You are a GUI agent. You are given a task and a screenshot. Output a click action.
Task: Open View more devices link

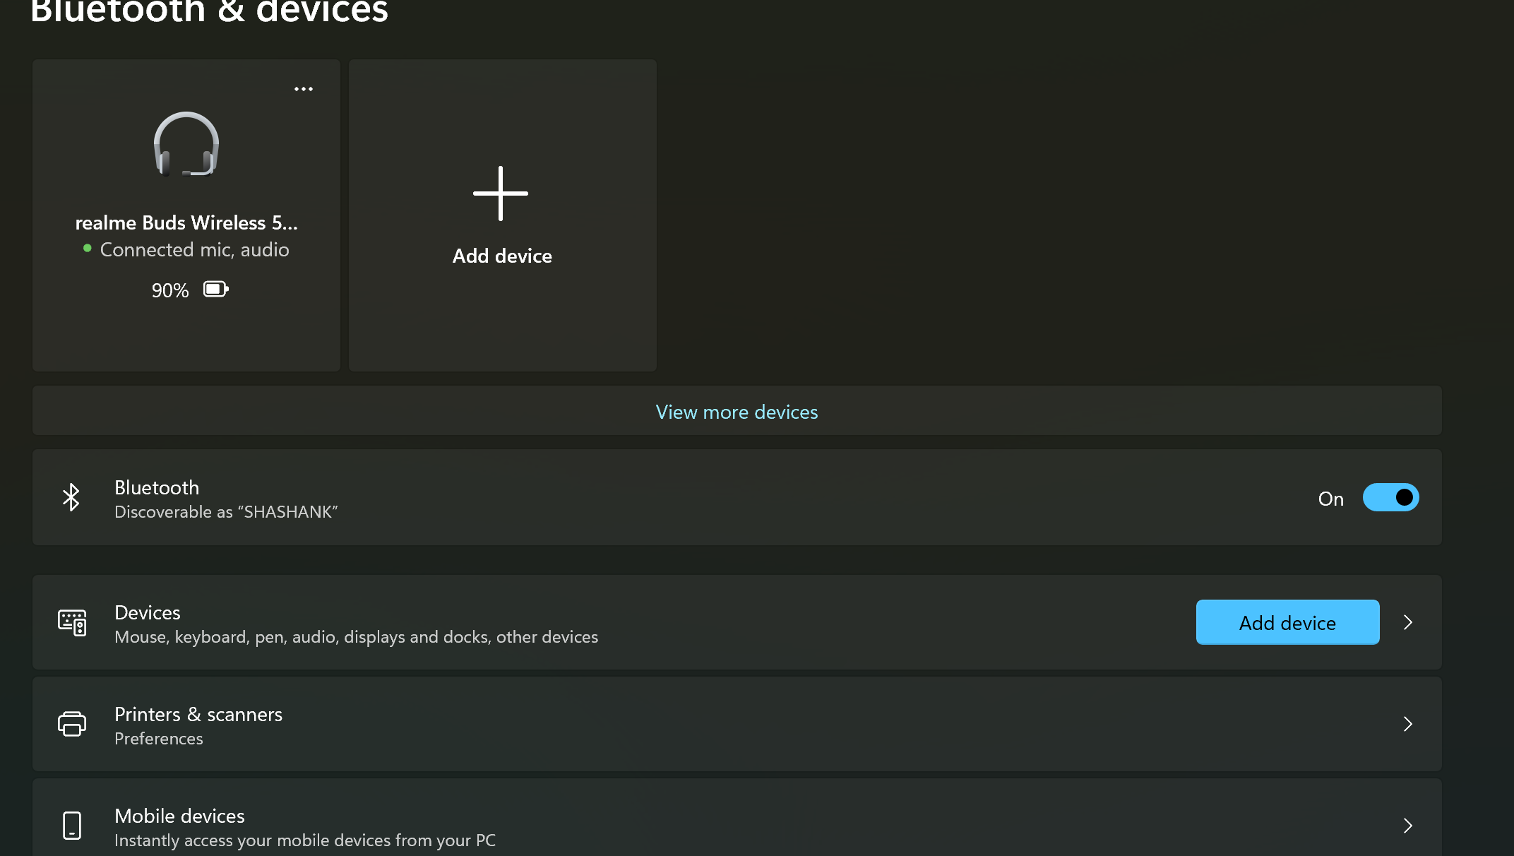click(737, 412)
